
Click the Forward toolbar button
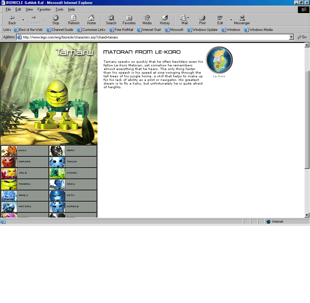(34, 20)
